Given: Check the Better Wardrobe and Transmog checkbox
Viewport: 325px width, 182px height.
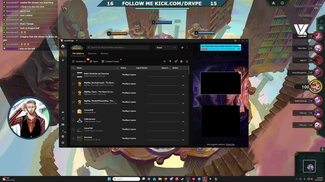Looking at the screenshot, I should tap(73, 75).
